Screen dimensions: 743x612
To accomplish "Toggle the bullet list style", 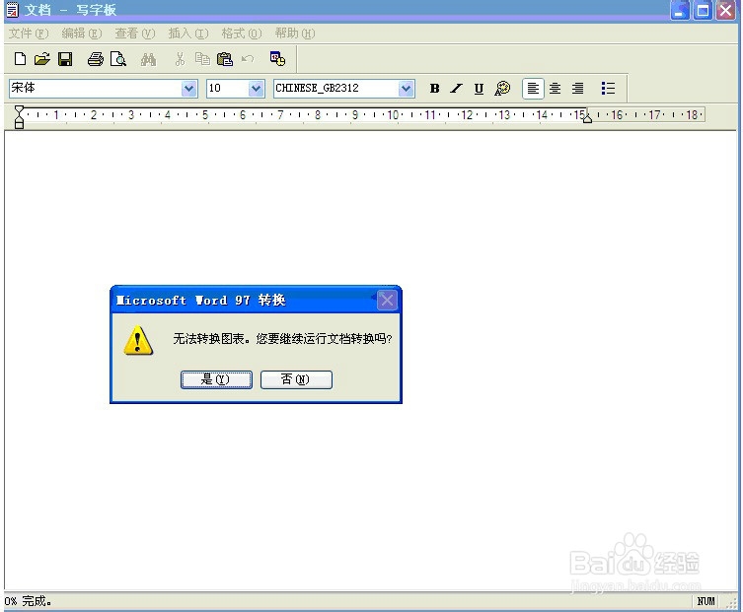I will (x=608, y=89).
